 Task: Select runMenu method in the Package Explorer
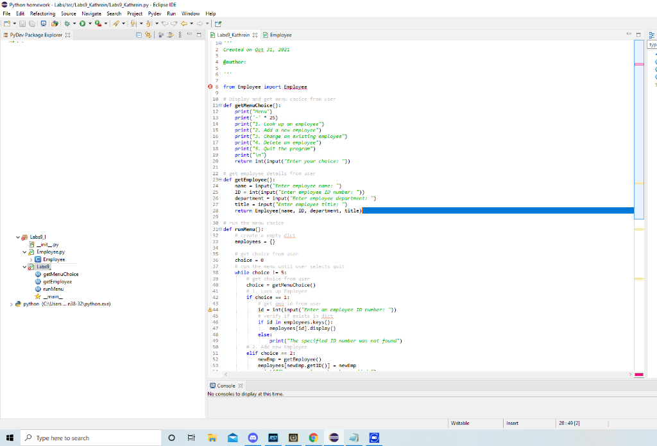pyautogui.click(x=53, y=289)
